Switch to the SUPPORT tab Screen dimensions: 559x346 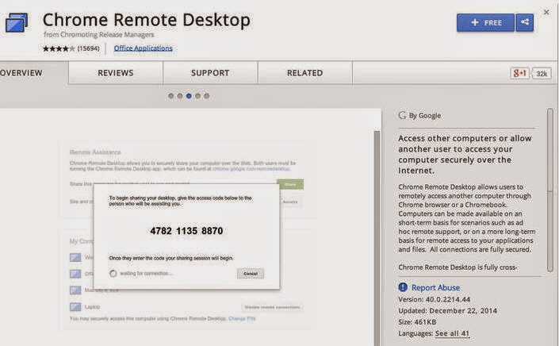click(210, 73)
